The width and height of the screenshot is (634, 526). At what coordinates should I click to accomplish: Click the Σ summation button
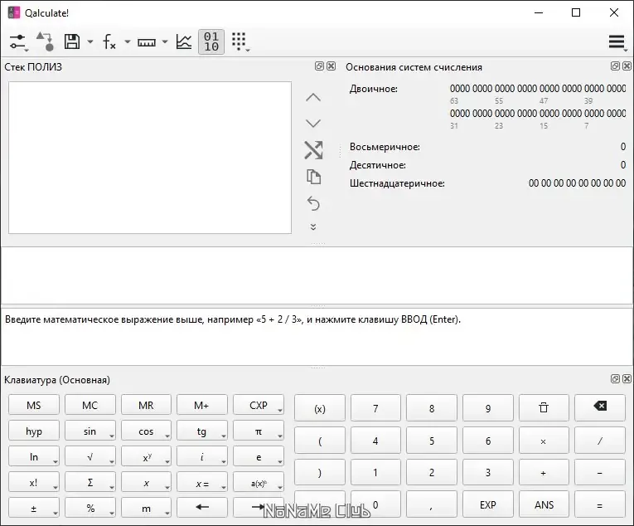pos(90,482)
